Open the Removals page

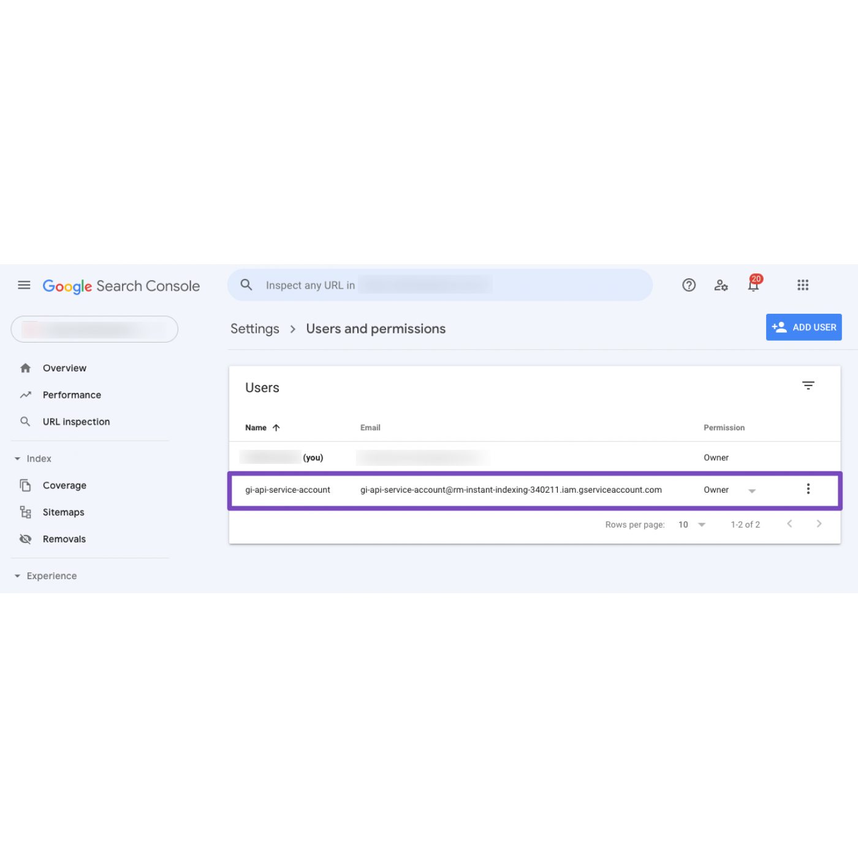click(x=64, y=539)
